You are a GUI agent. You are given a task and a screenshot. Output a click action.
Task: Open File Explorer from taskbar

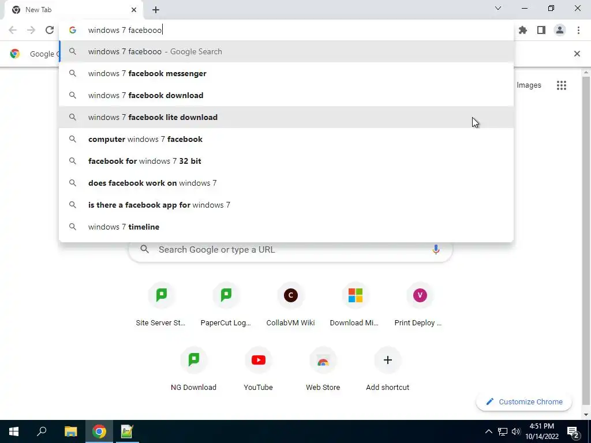[70, 431]
